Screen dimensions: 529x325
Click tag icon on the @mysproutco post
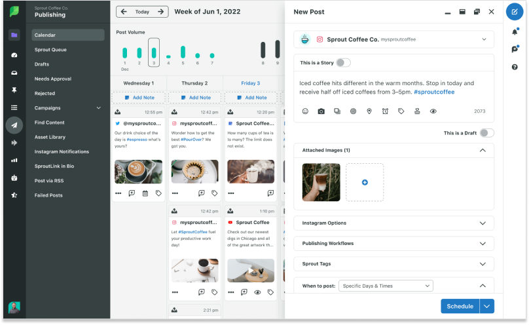click(x=158, y=193)
